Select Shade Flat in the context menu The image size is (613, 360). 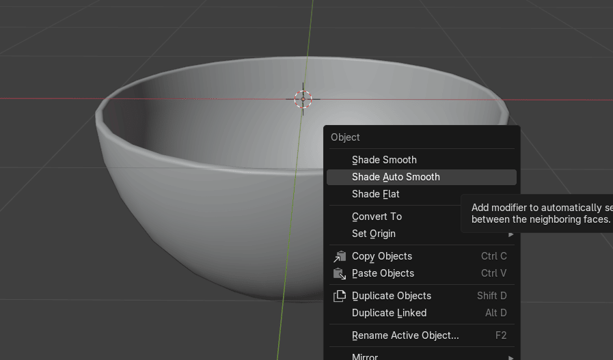[x=376, y=194]
